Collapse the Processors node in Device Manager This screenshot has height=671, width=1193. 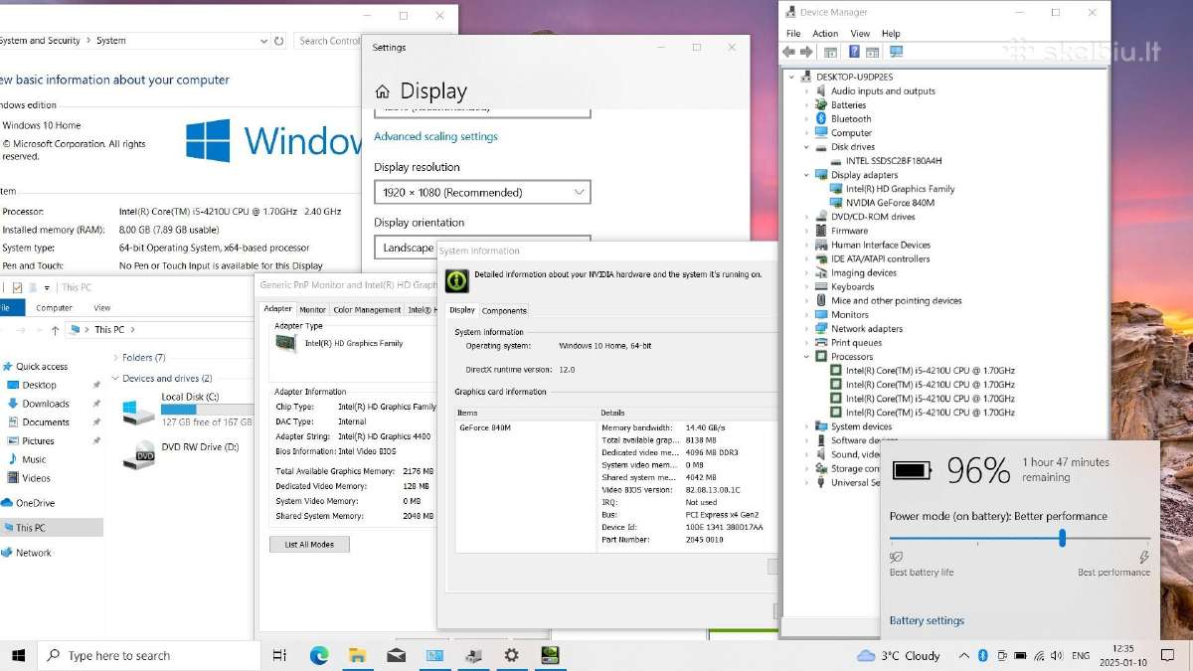pos(807,356)
